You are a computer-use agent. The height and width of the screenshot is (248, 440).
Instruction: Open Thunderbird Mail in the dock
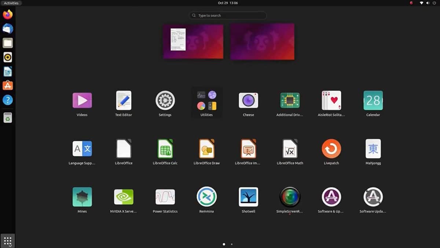pyautogui.click(x=8, y=29)
